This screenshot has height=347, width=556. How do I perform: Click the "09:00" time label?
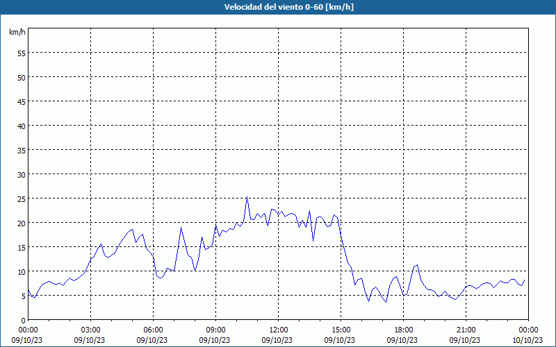215,330
